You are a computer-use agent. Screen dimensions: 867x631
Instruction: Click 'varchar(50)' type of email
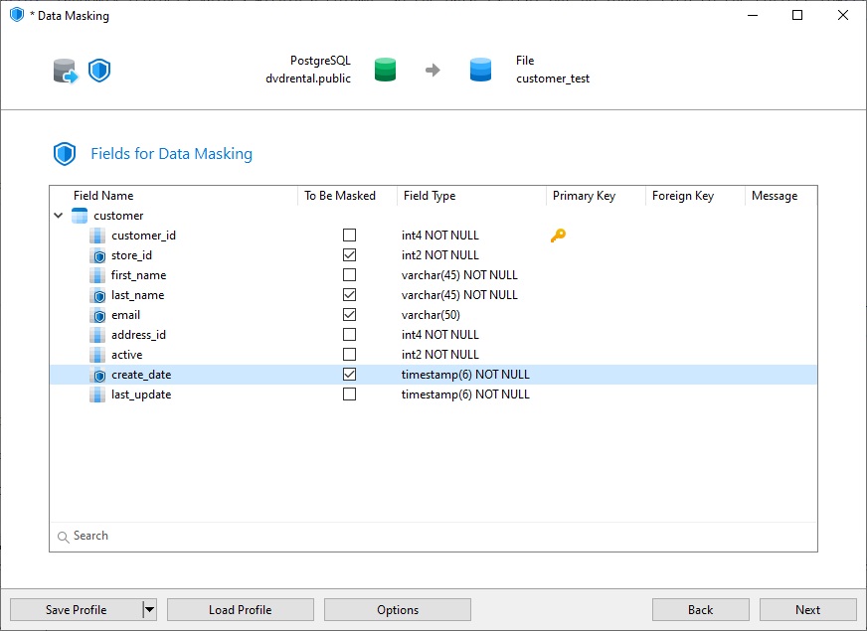coord(431,315)
